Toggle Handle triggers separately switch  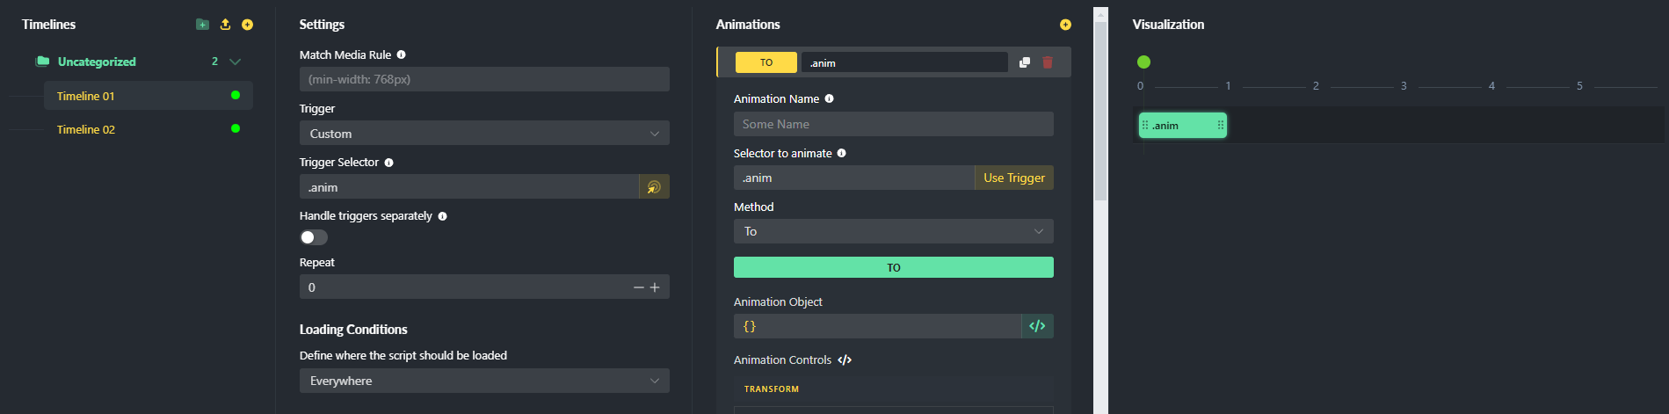pyautogui.click(x=314, y=237)
